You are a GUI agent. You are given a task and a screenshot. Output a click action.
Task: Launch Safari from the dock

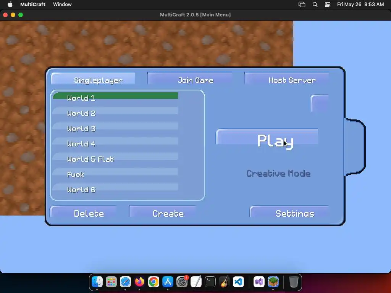[x=125, y=282]
